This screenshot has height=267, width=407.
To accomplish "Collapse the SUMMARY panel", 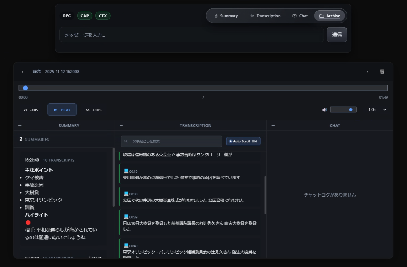I will (20, 126).
